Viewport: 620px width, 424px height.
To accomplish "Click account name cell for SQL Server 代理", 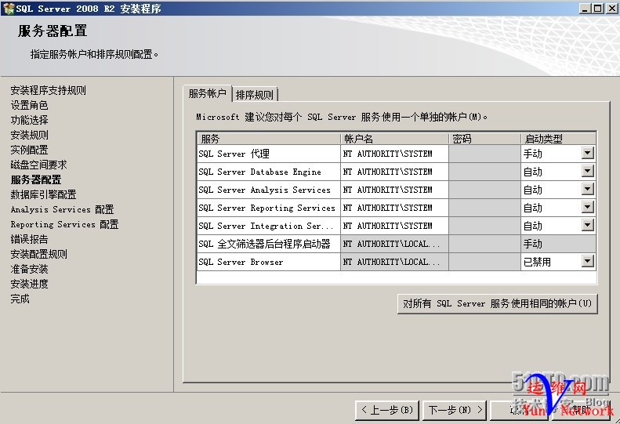I will [x=394, y=154].
